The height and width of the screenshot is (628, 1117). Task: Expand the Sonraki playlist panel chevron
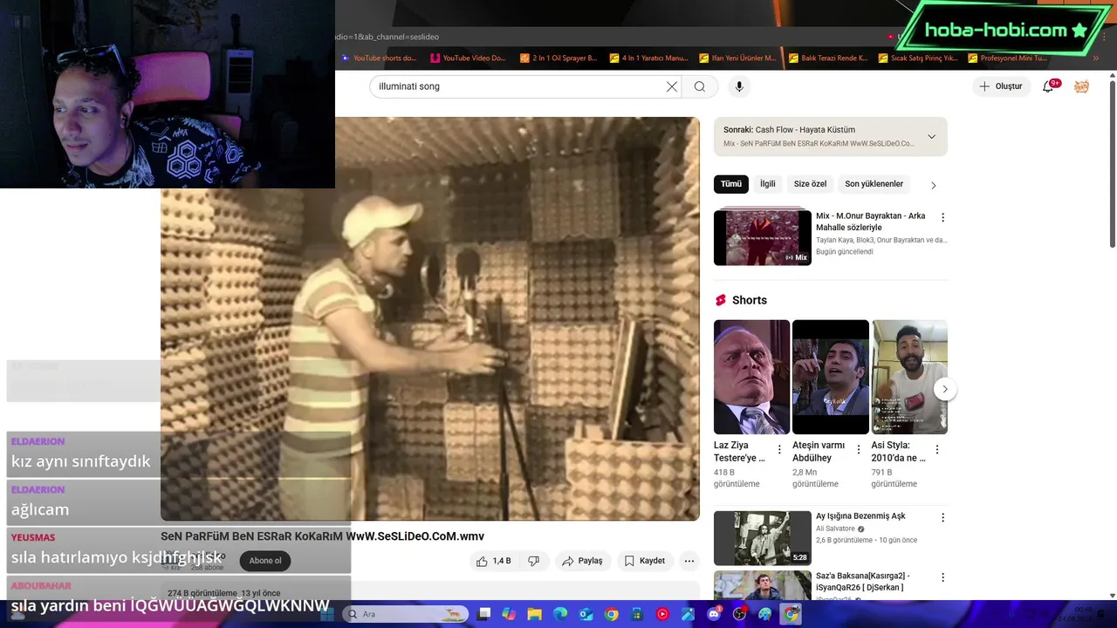tap(931, 137)
